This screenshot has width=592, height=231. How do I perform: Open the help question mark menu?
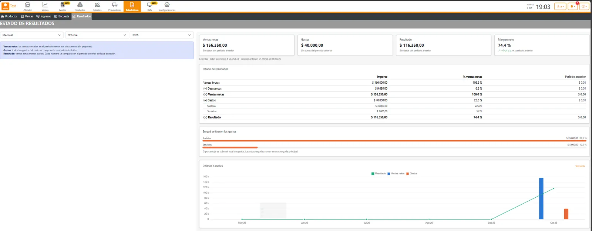pyautogui.click(x=584, y=6)
